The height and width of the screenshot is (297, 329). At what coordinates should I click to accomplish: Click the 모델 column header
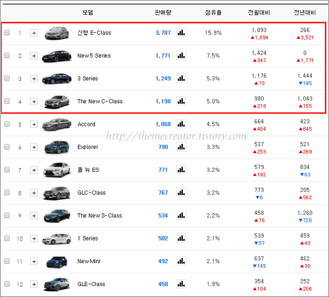(88, 12)
